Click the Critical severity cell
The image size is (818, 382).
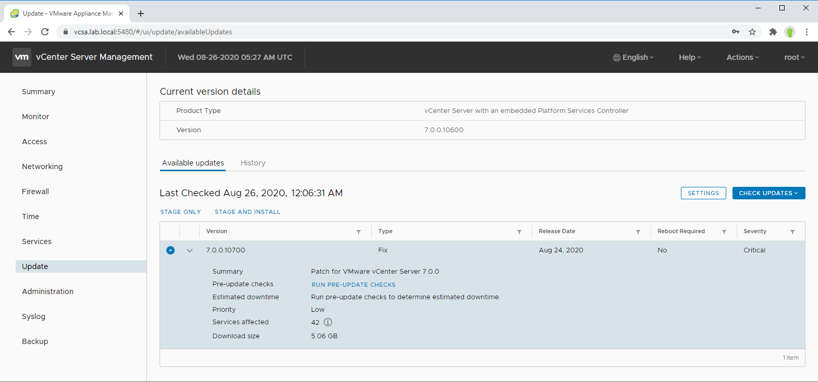coord(754,250)
